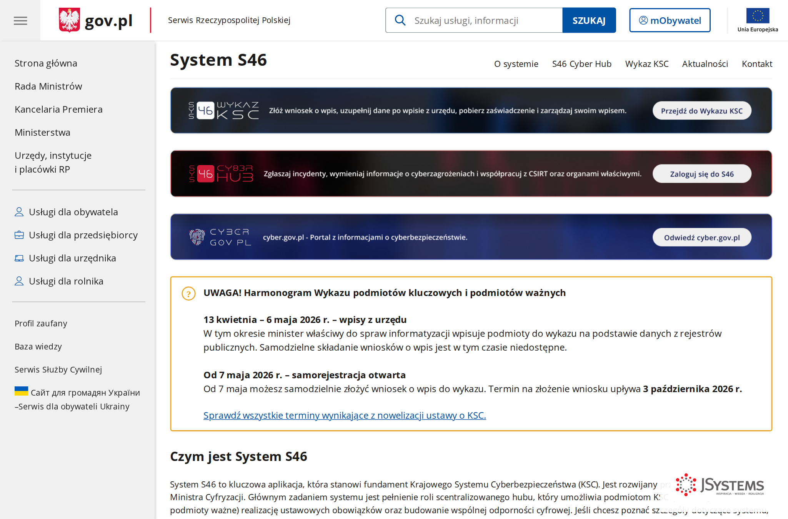Open Profil zaufany sidebar link
This screenshot has height=519, width=788.
41,323
